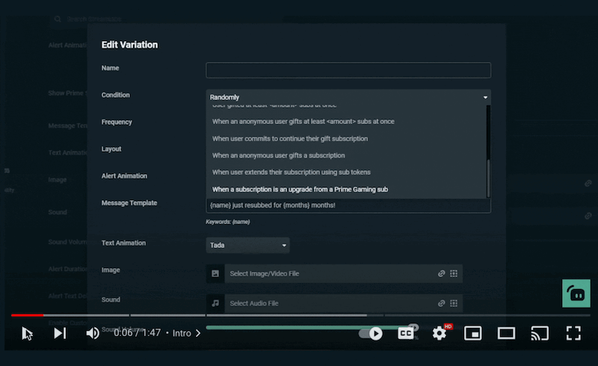Screen dimensions: 598x366
Task: Click the Frequency label
Action: [x=117, y=122]
